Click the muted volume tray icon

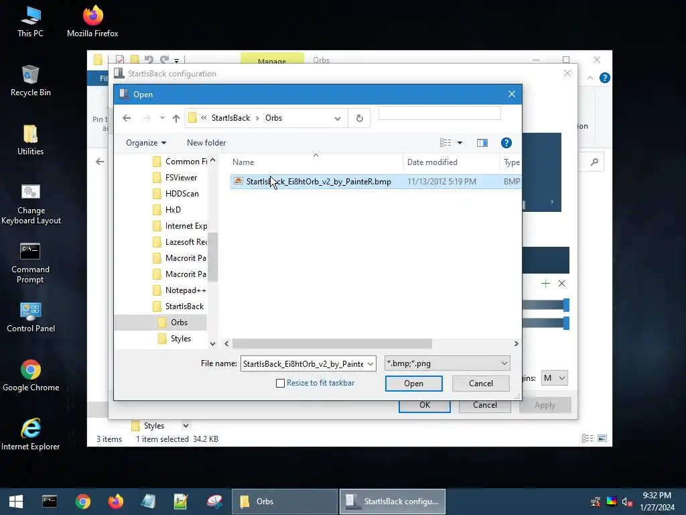pyautogui.click(x=627, y=502)
